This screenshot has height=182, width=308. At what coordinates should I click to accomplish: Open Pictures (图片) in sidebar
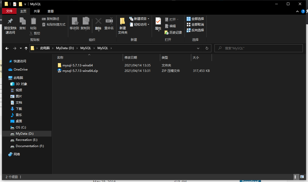tap(19, 96)
